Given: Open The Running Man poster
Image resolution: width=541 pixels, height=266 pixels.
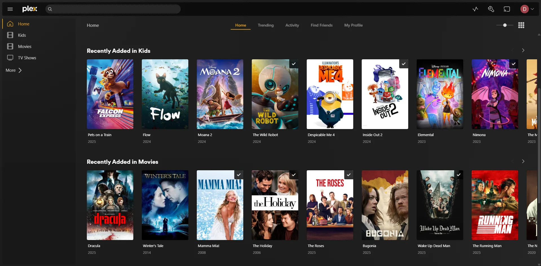Looking at the screenshot, I should point(495,205).
